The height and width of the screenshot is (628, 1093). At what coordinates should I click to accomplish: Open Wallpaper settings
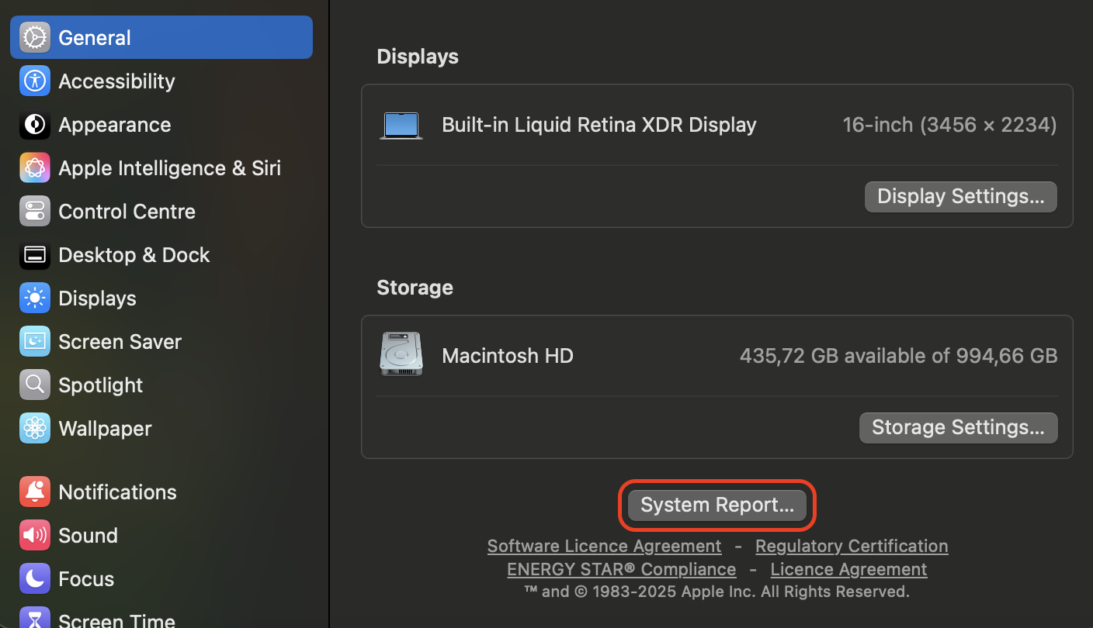click(x=34, y=428)
